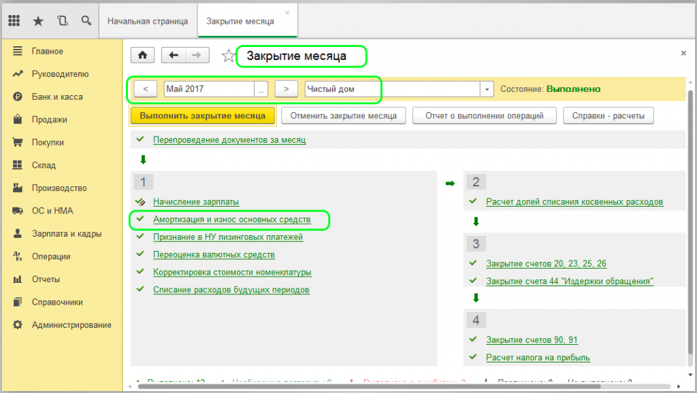The height and width of the screenshot is (393, 697).
Task: Open Favorites star in top toolbar
Action: pos(38,21)
